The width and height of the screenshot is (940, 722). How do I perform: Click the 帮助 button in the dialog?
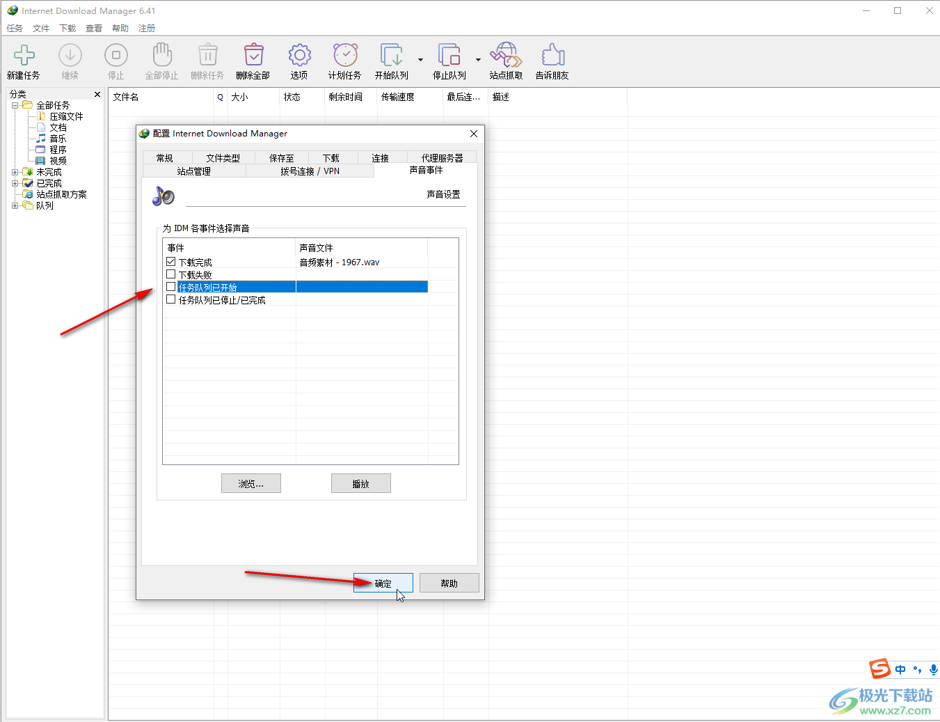[449, 583]
